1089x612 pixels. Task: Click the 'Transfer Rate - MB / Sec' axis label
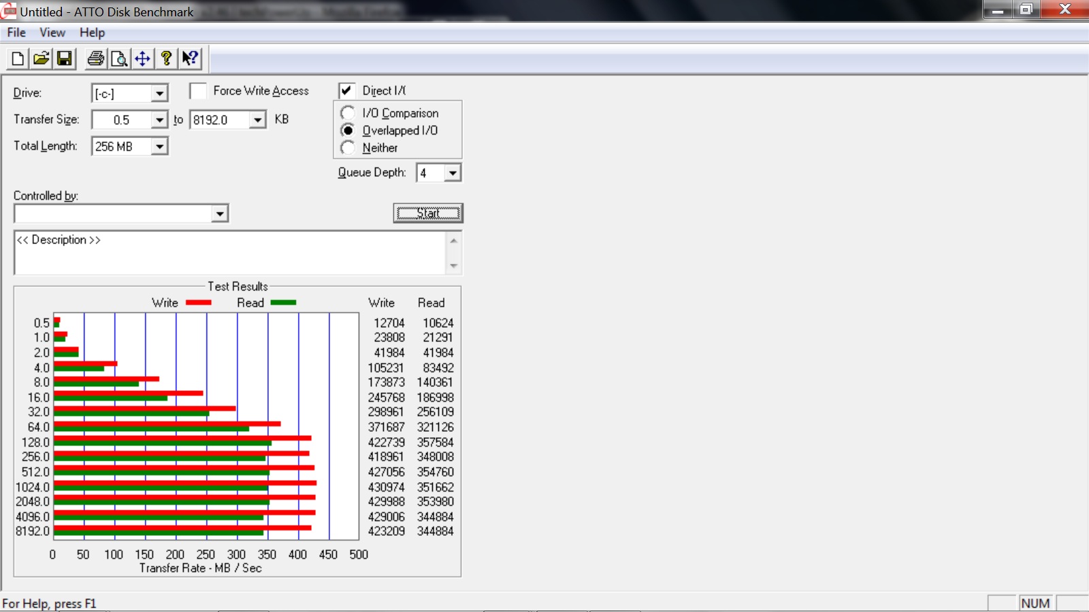pyautogui.click(x=200, y=568)
